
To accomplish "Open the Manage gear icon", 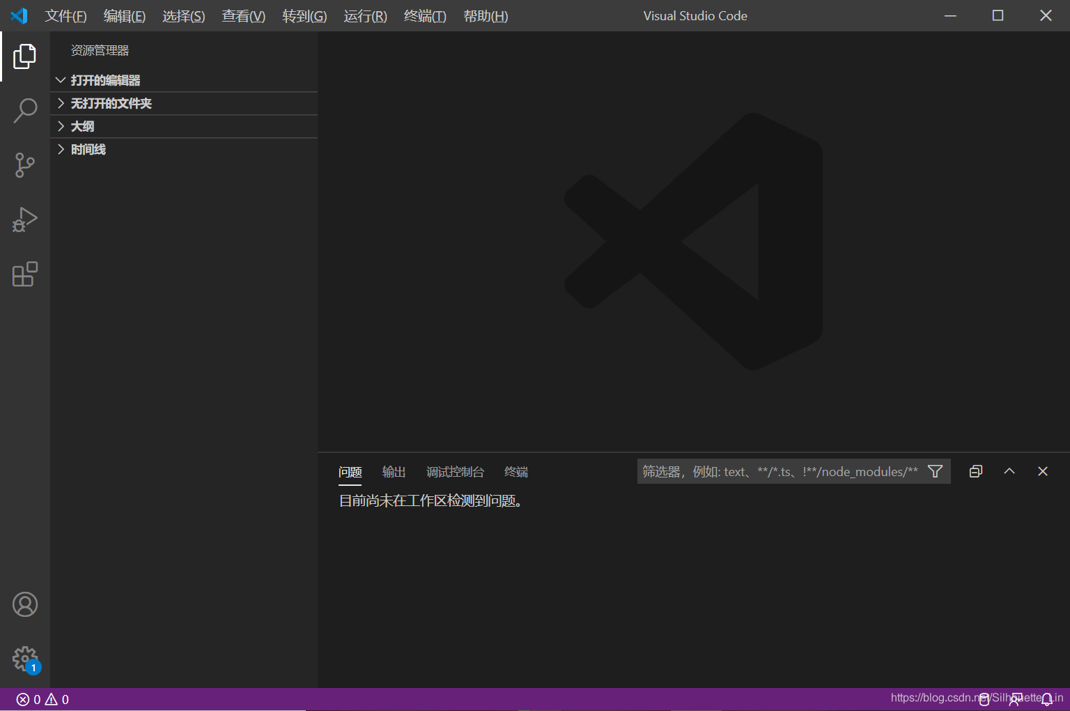I will (x=25, y=659).
